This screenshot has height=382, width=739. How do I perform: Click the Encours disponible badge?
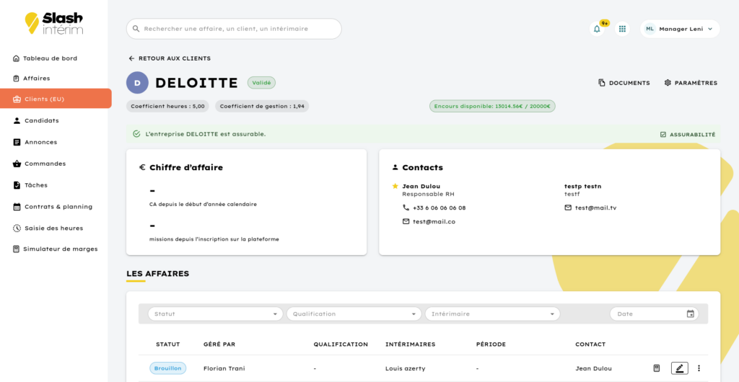[x=492, y=107]
